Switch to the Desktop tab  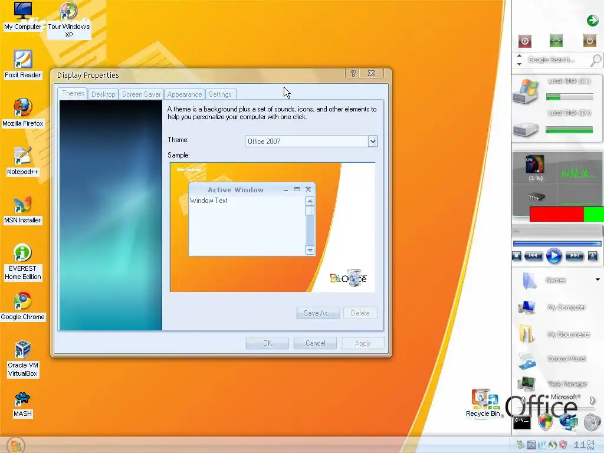tap(103, 94)
